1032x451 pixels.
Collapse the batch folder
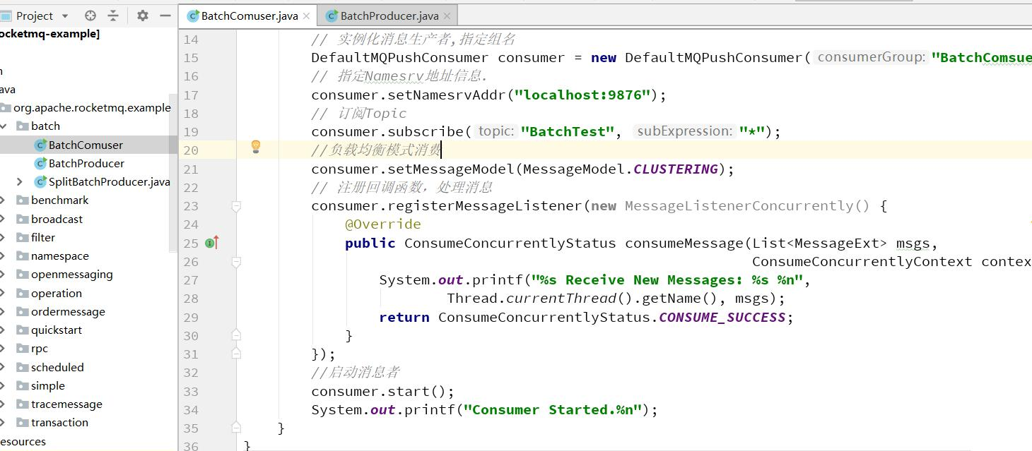coord(4,126)
